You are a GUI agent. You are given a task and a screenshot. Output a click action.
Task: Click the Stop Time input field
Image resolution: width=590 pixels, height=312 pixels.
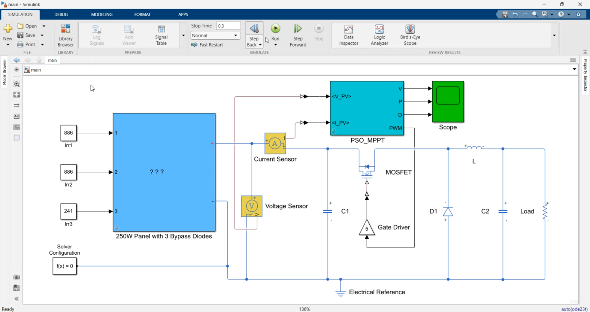point(228,26)
